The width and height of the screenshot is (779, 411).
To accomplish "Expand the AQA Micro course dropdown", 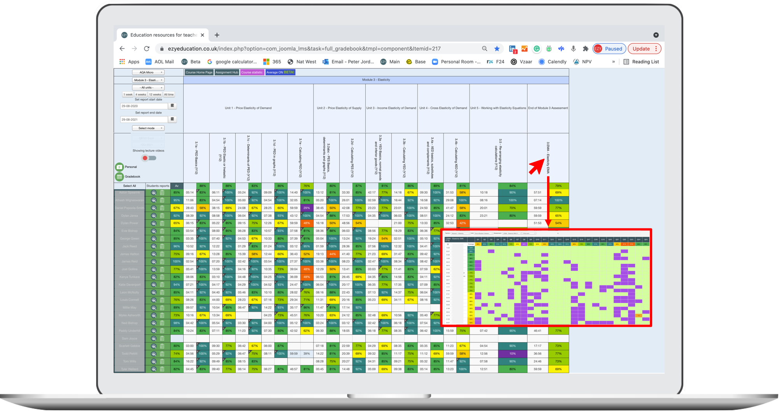I will click(148, 72).
